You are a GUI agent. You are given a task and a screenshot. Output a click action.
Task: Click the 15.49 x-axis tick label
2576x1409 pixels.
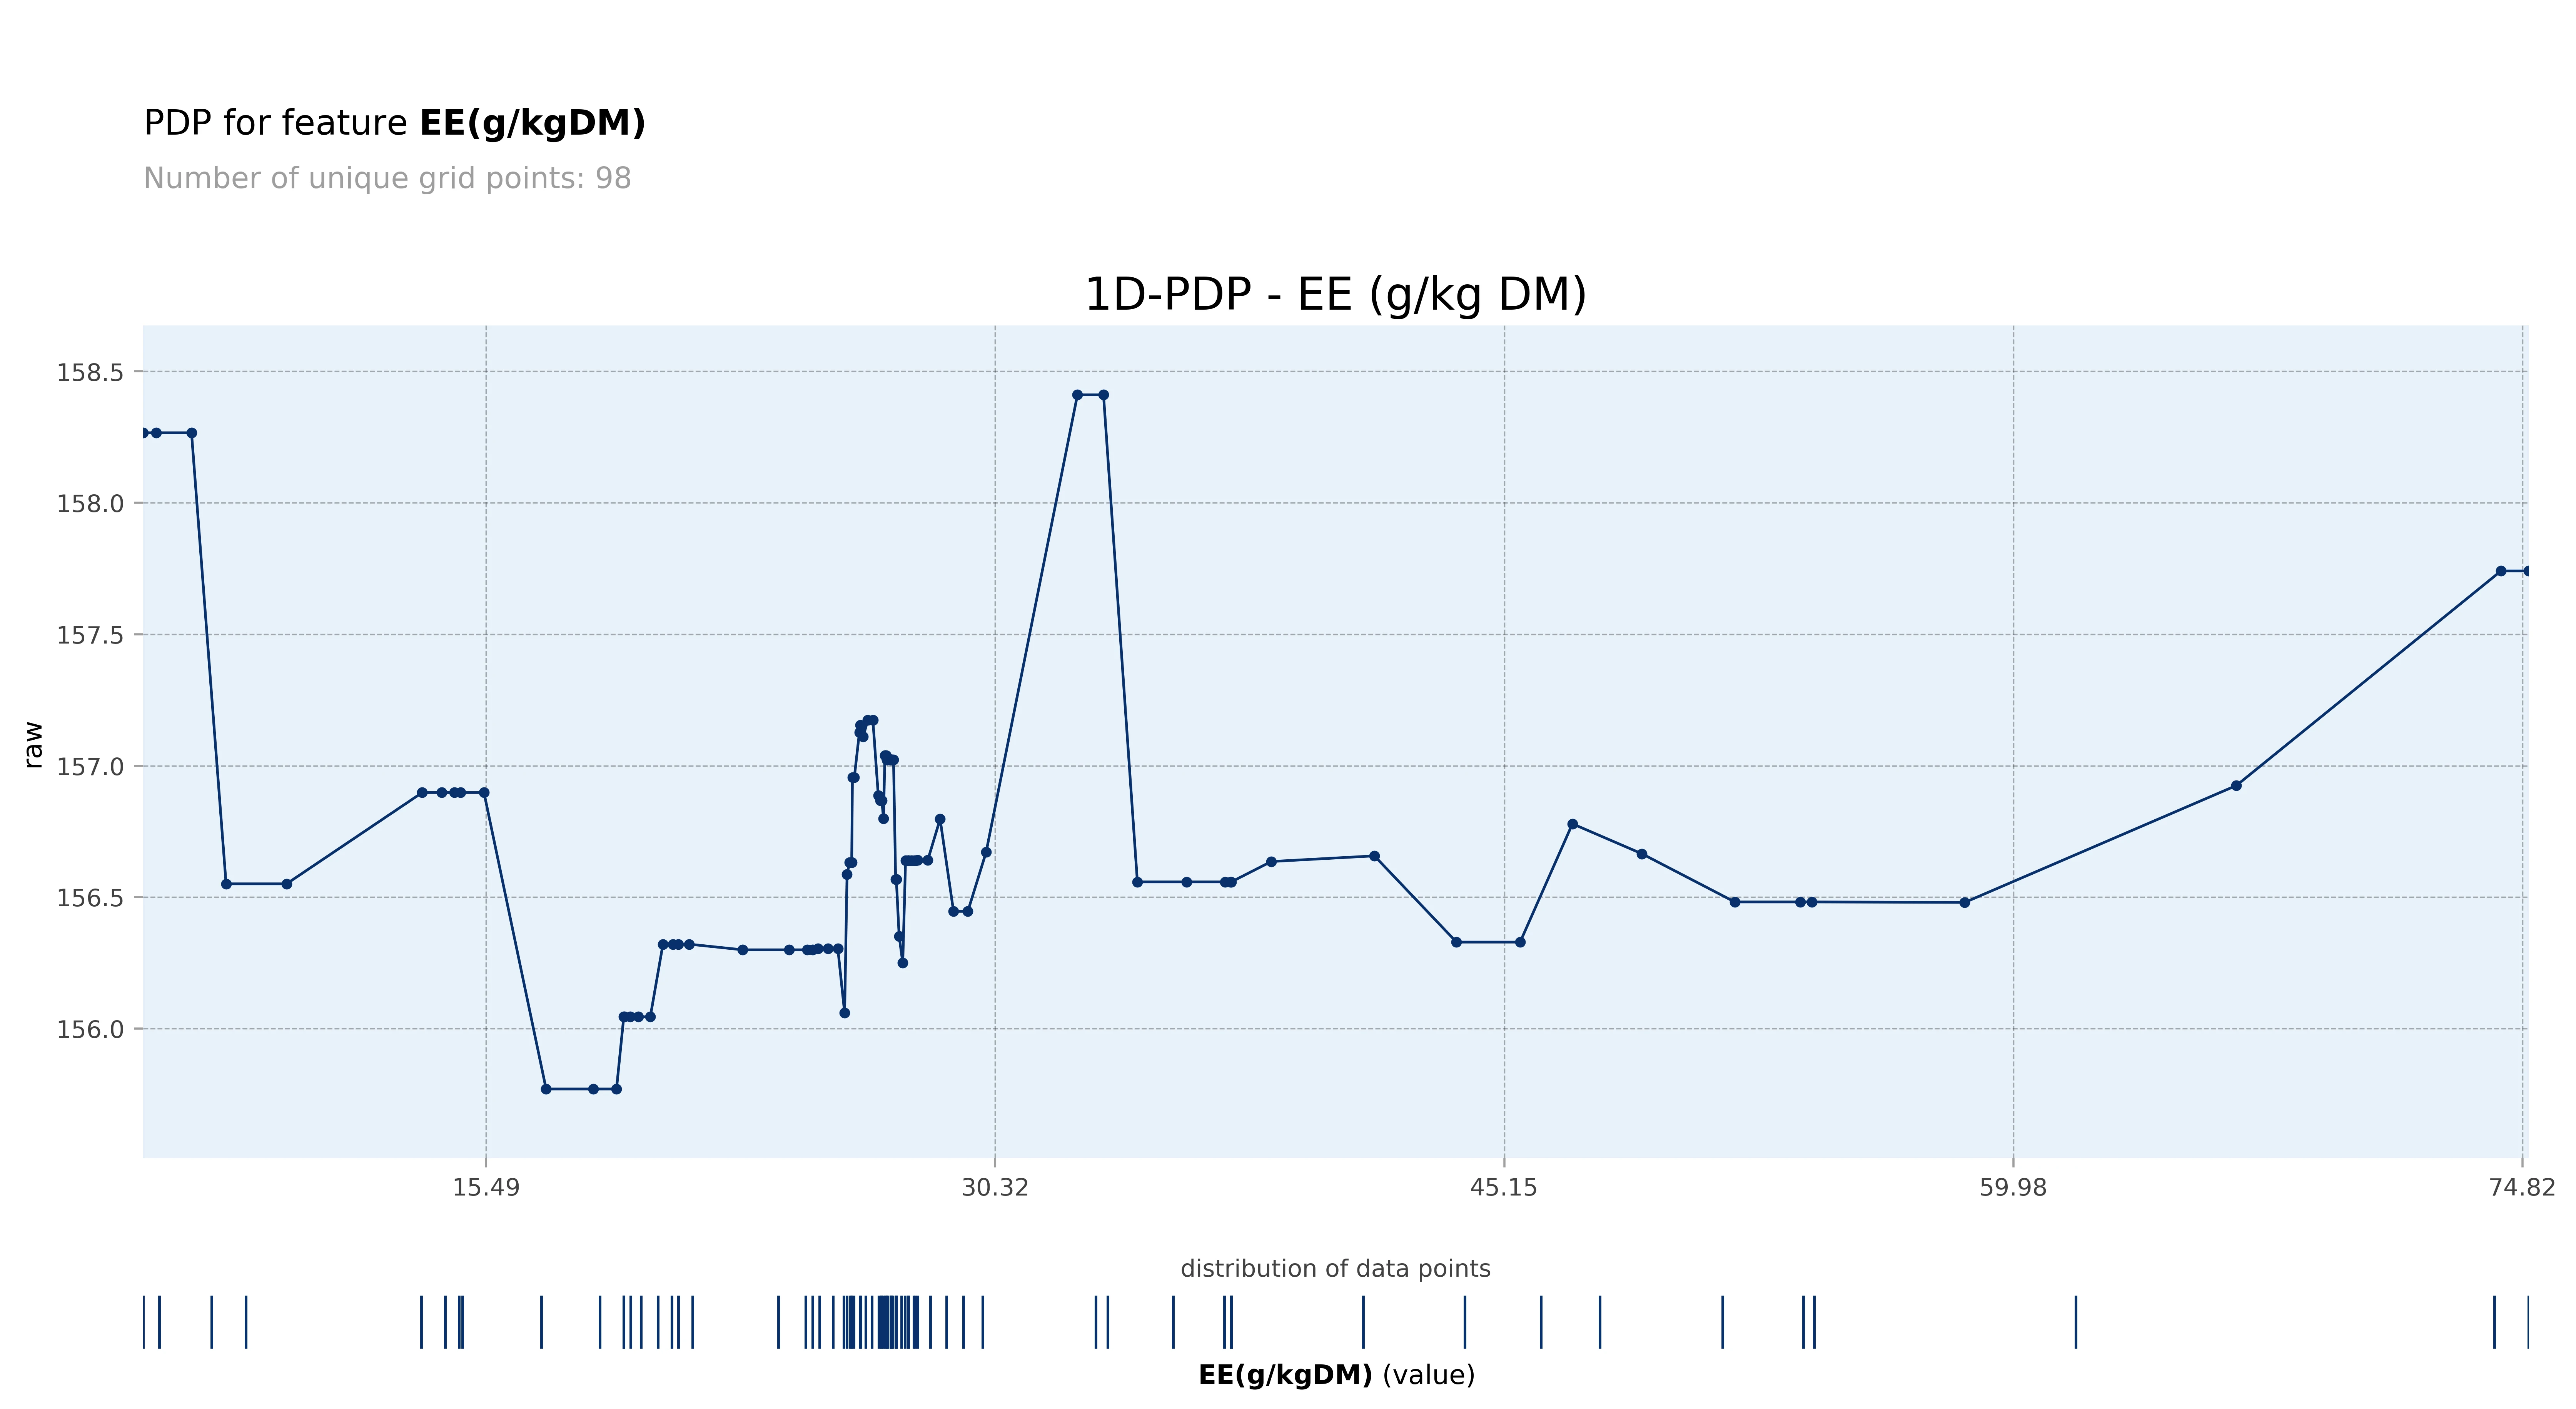486,1187
